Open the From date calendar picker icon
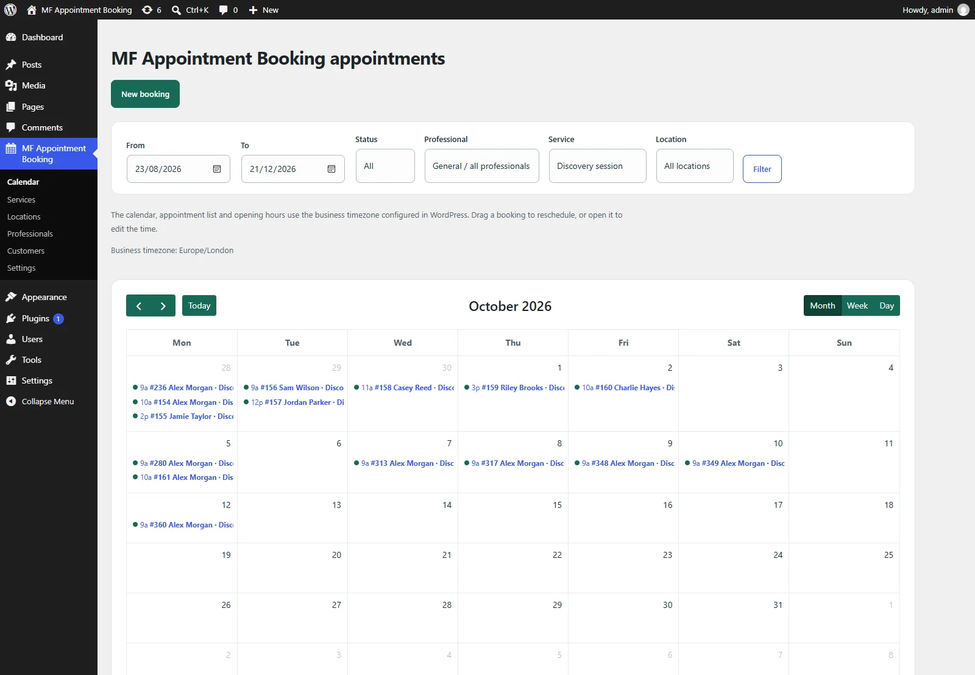 click(x=217, y=169)
